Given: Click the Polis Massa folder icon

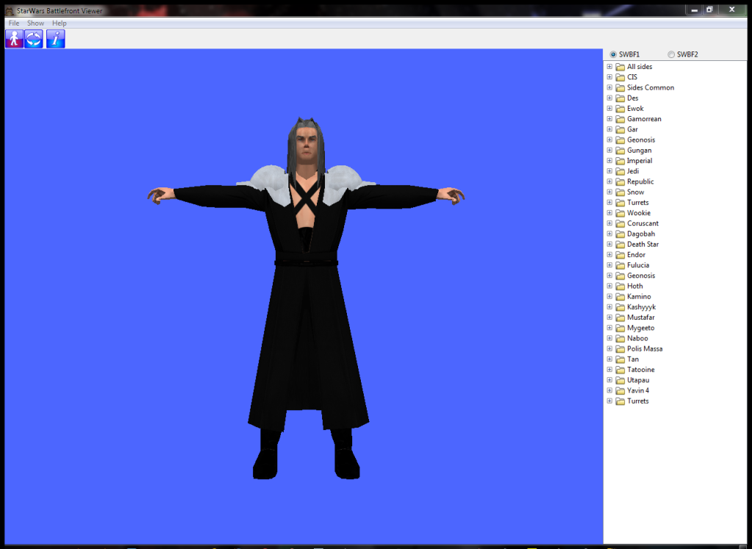Looking at the screenshot, I should 620,349.
